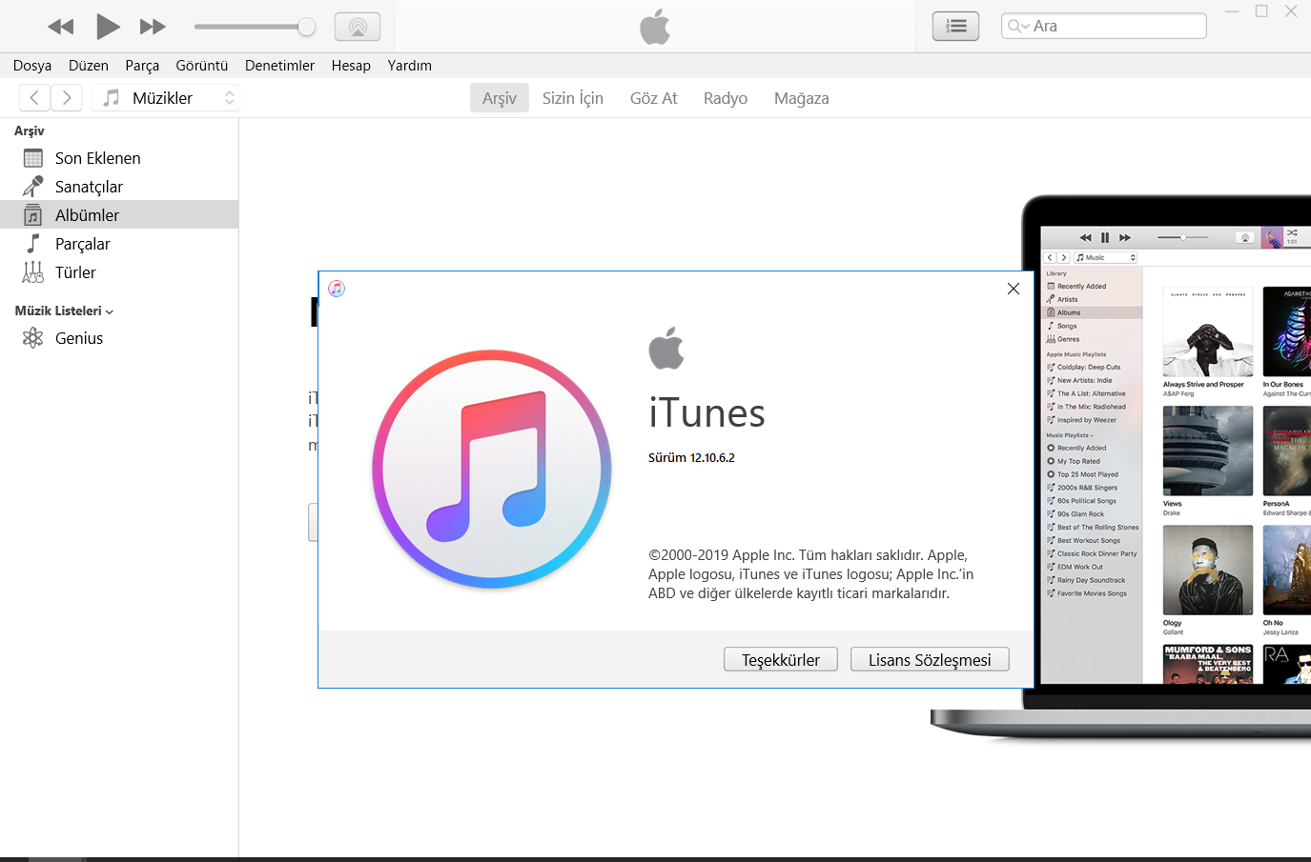
Task: Select Son Eklenen in the sidebar
Action: pyautogui.click(x=119, y=158)
